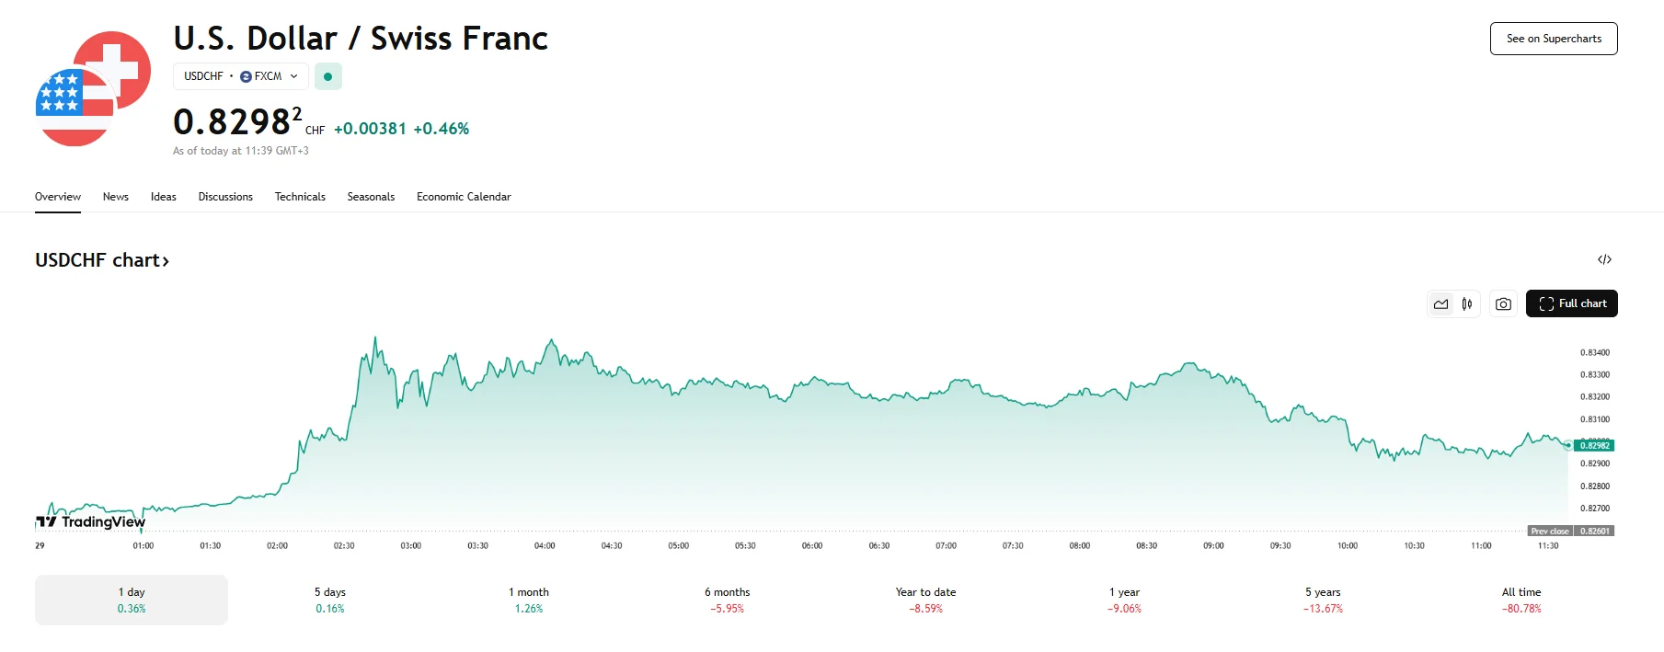The height and width of the screenshot is (652, 1664).
Task: Switch to area chart view icon
Action: point(1440,304)
